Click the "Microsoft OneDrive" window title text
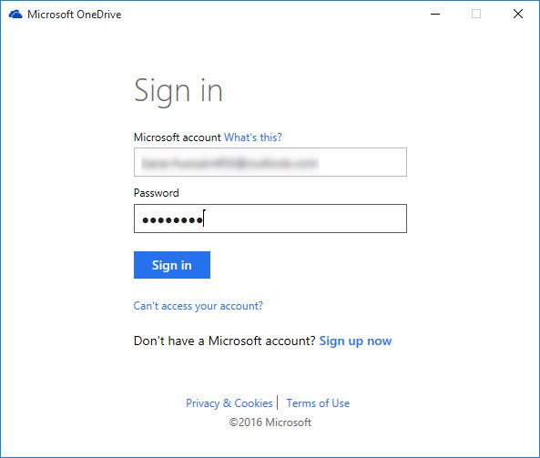 point(75,15)
